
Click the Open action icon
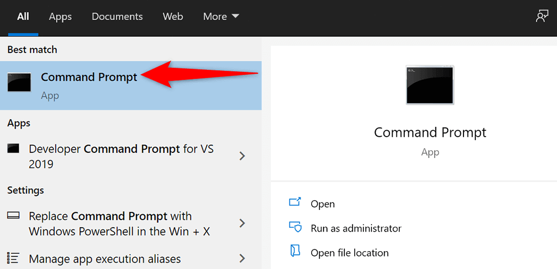tap(295, 203)
